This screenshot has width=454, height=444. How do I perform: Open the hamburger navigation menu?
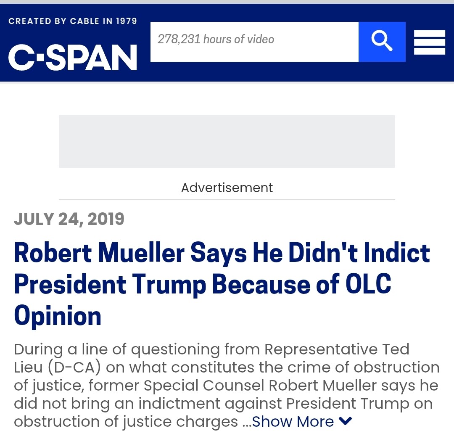(x=429, y=42)
